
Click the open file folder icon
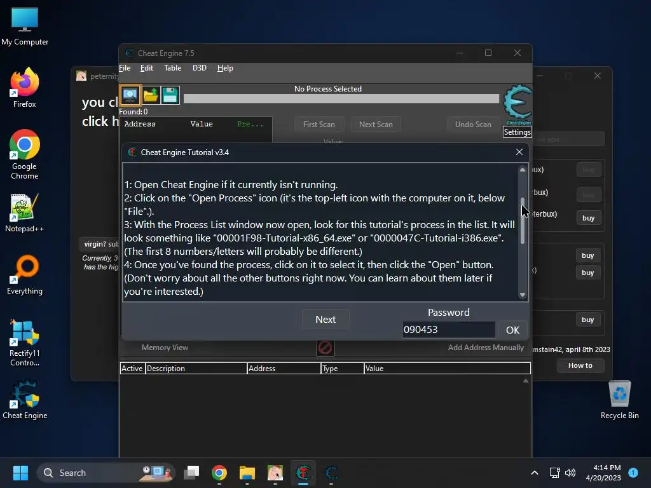[151, 95]
